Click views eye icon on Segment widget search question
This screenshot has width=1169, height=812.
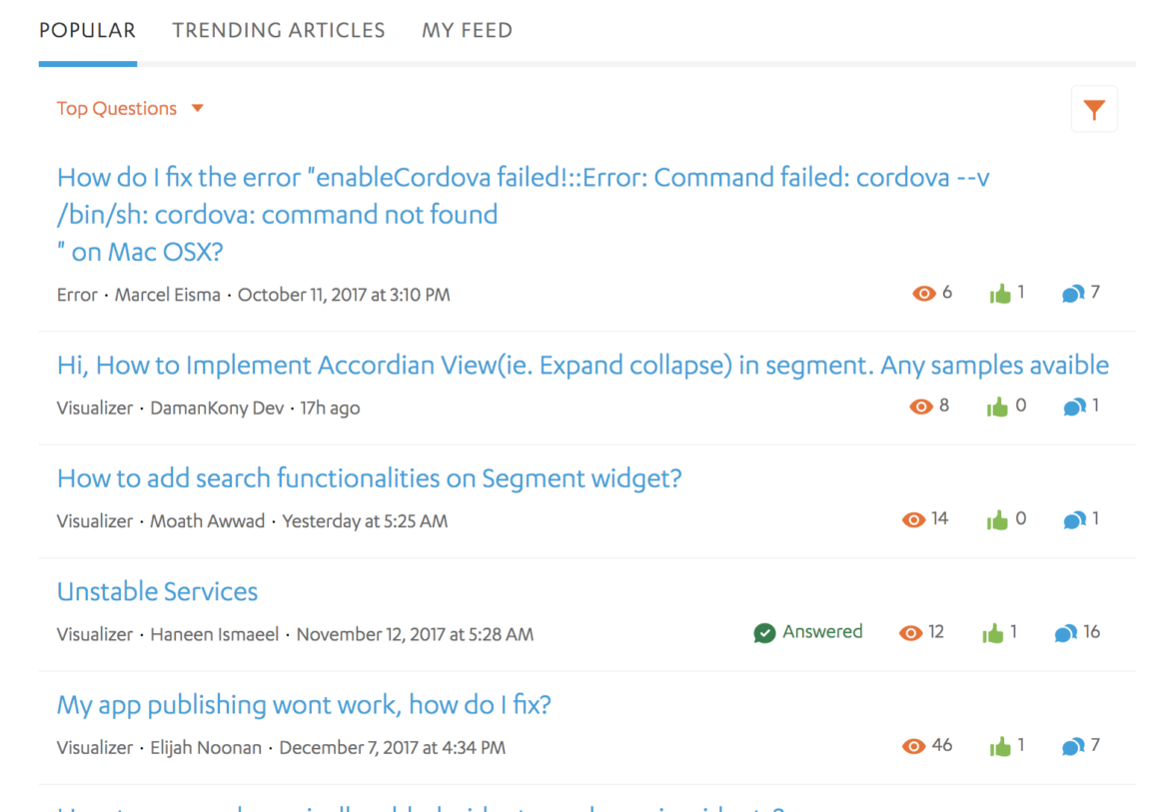913,520
